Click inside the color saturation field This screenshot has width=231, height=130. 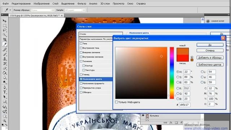coord(141,73)
